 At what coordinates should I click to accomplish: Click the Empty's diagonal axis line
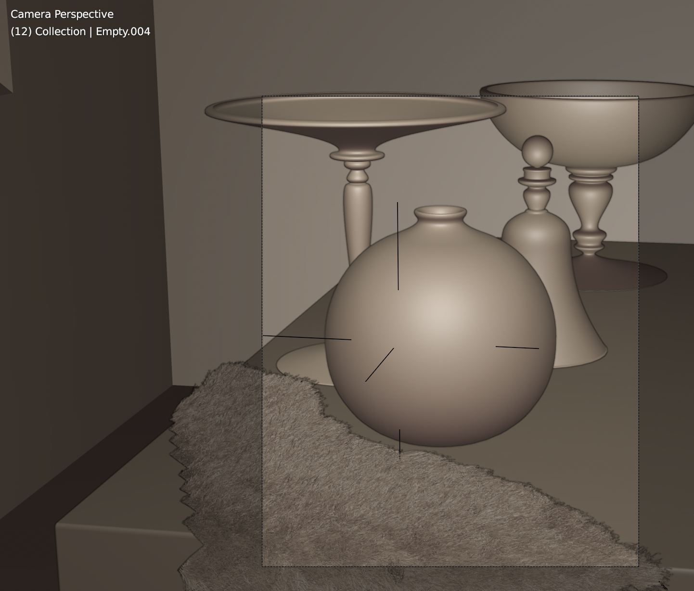click(x=379, y=365)
